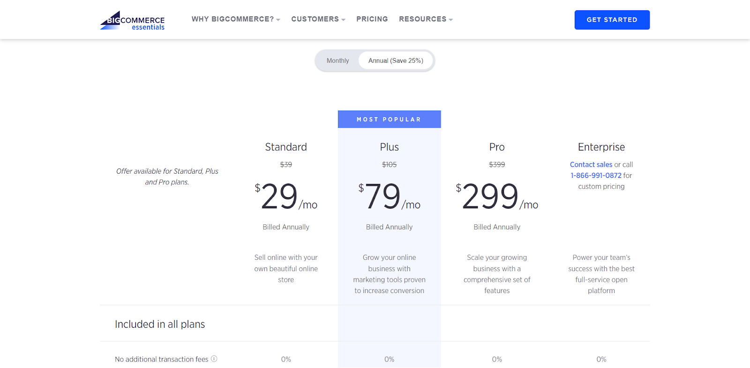Click the struck-through $399 price

coord(497,164)
